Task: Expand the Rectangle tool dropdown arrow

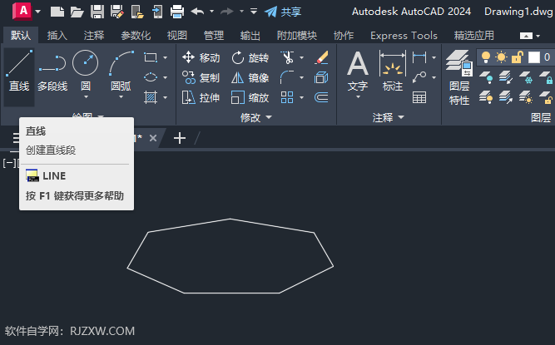Action: pyautogui.click(x=166, y=57)
